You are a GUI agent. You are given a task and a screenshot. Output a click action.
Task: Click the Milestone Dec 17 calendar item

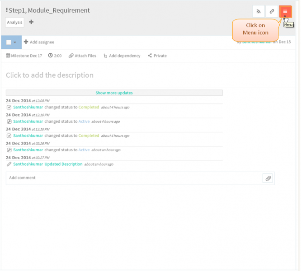coord(24,56)
